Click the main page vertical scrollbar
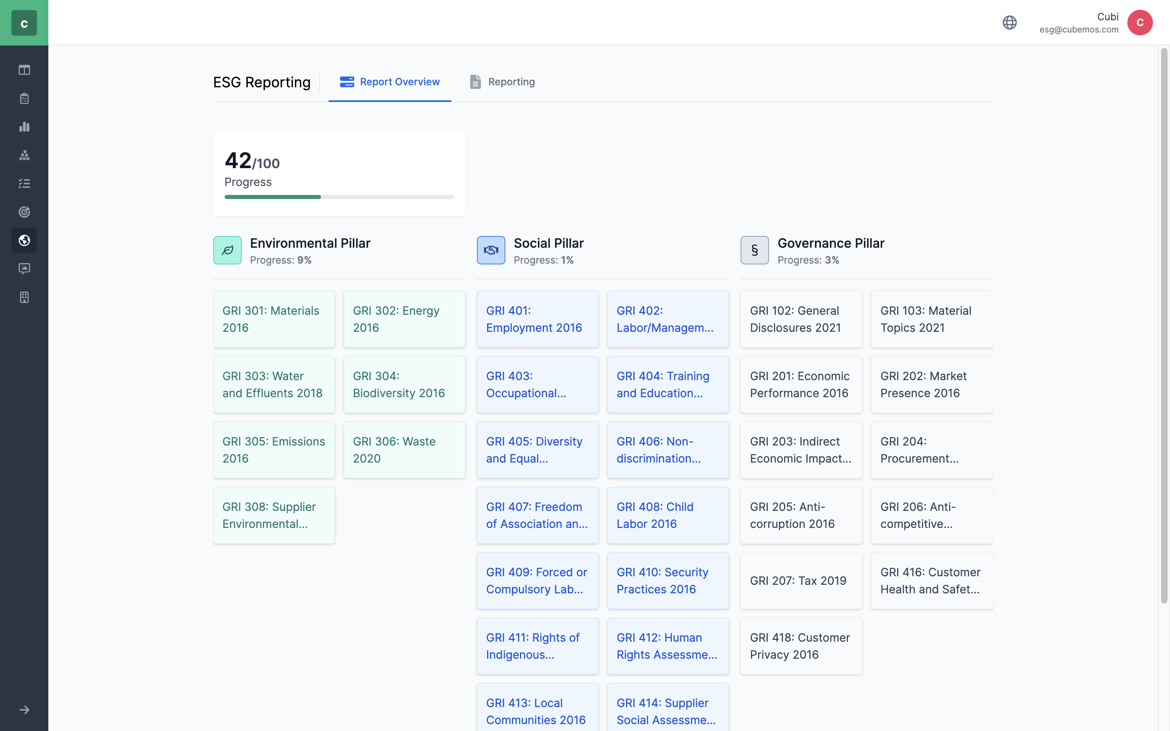The width and height of the screenshot is (1170, 731). [1164, 325]
